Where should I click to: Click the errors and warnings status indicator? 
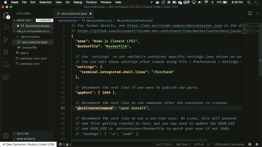(65, 144)
